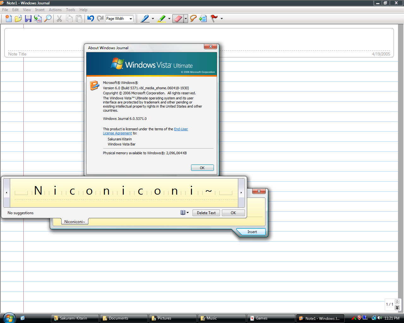This screenshot has height=323, width=404.
Task: Open the File menu
Action: coord(5,10)
